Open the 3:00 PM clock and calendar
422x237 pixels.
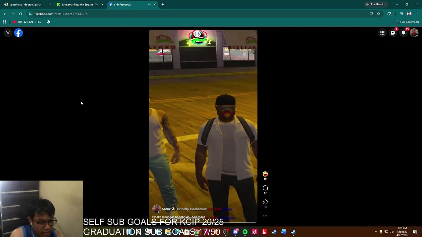coord(402,232)
